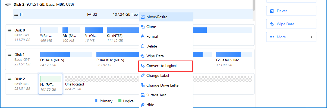The height and width of the screenshot is (108, 327).
Task: Choose Clone from the context menu
Action: click(x=166, y=27)
